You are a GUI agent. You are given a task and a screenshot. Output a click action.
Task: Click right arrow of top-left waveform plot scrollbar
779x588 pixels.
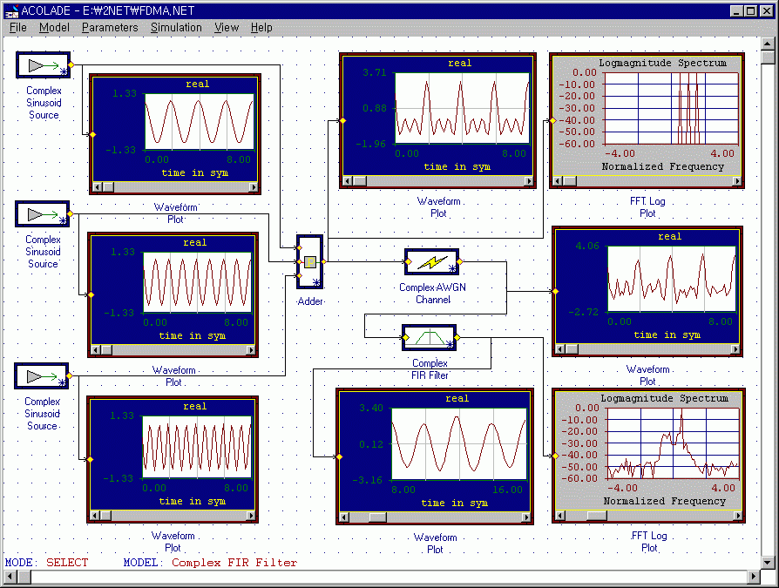click(254, 187)
